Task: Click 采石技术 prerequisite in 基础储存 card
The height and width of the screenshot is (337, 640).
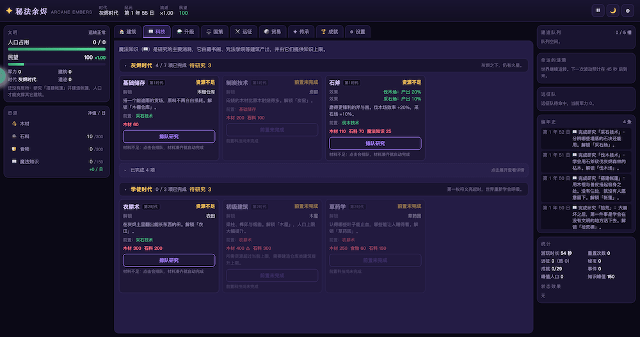Action: tap(145, 116)
